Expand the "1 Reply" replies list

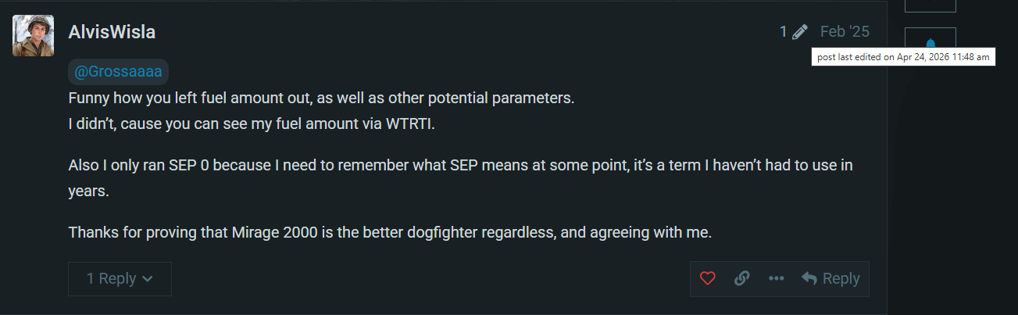coord(111,278)
